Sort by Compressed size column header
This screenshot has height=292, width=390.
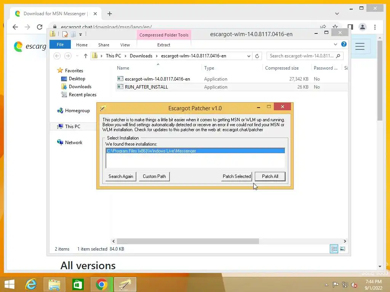(x=282, y=68)
